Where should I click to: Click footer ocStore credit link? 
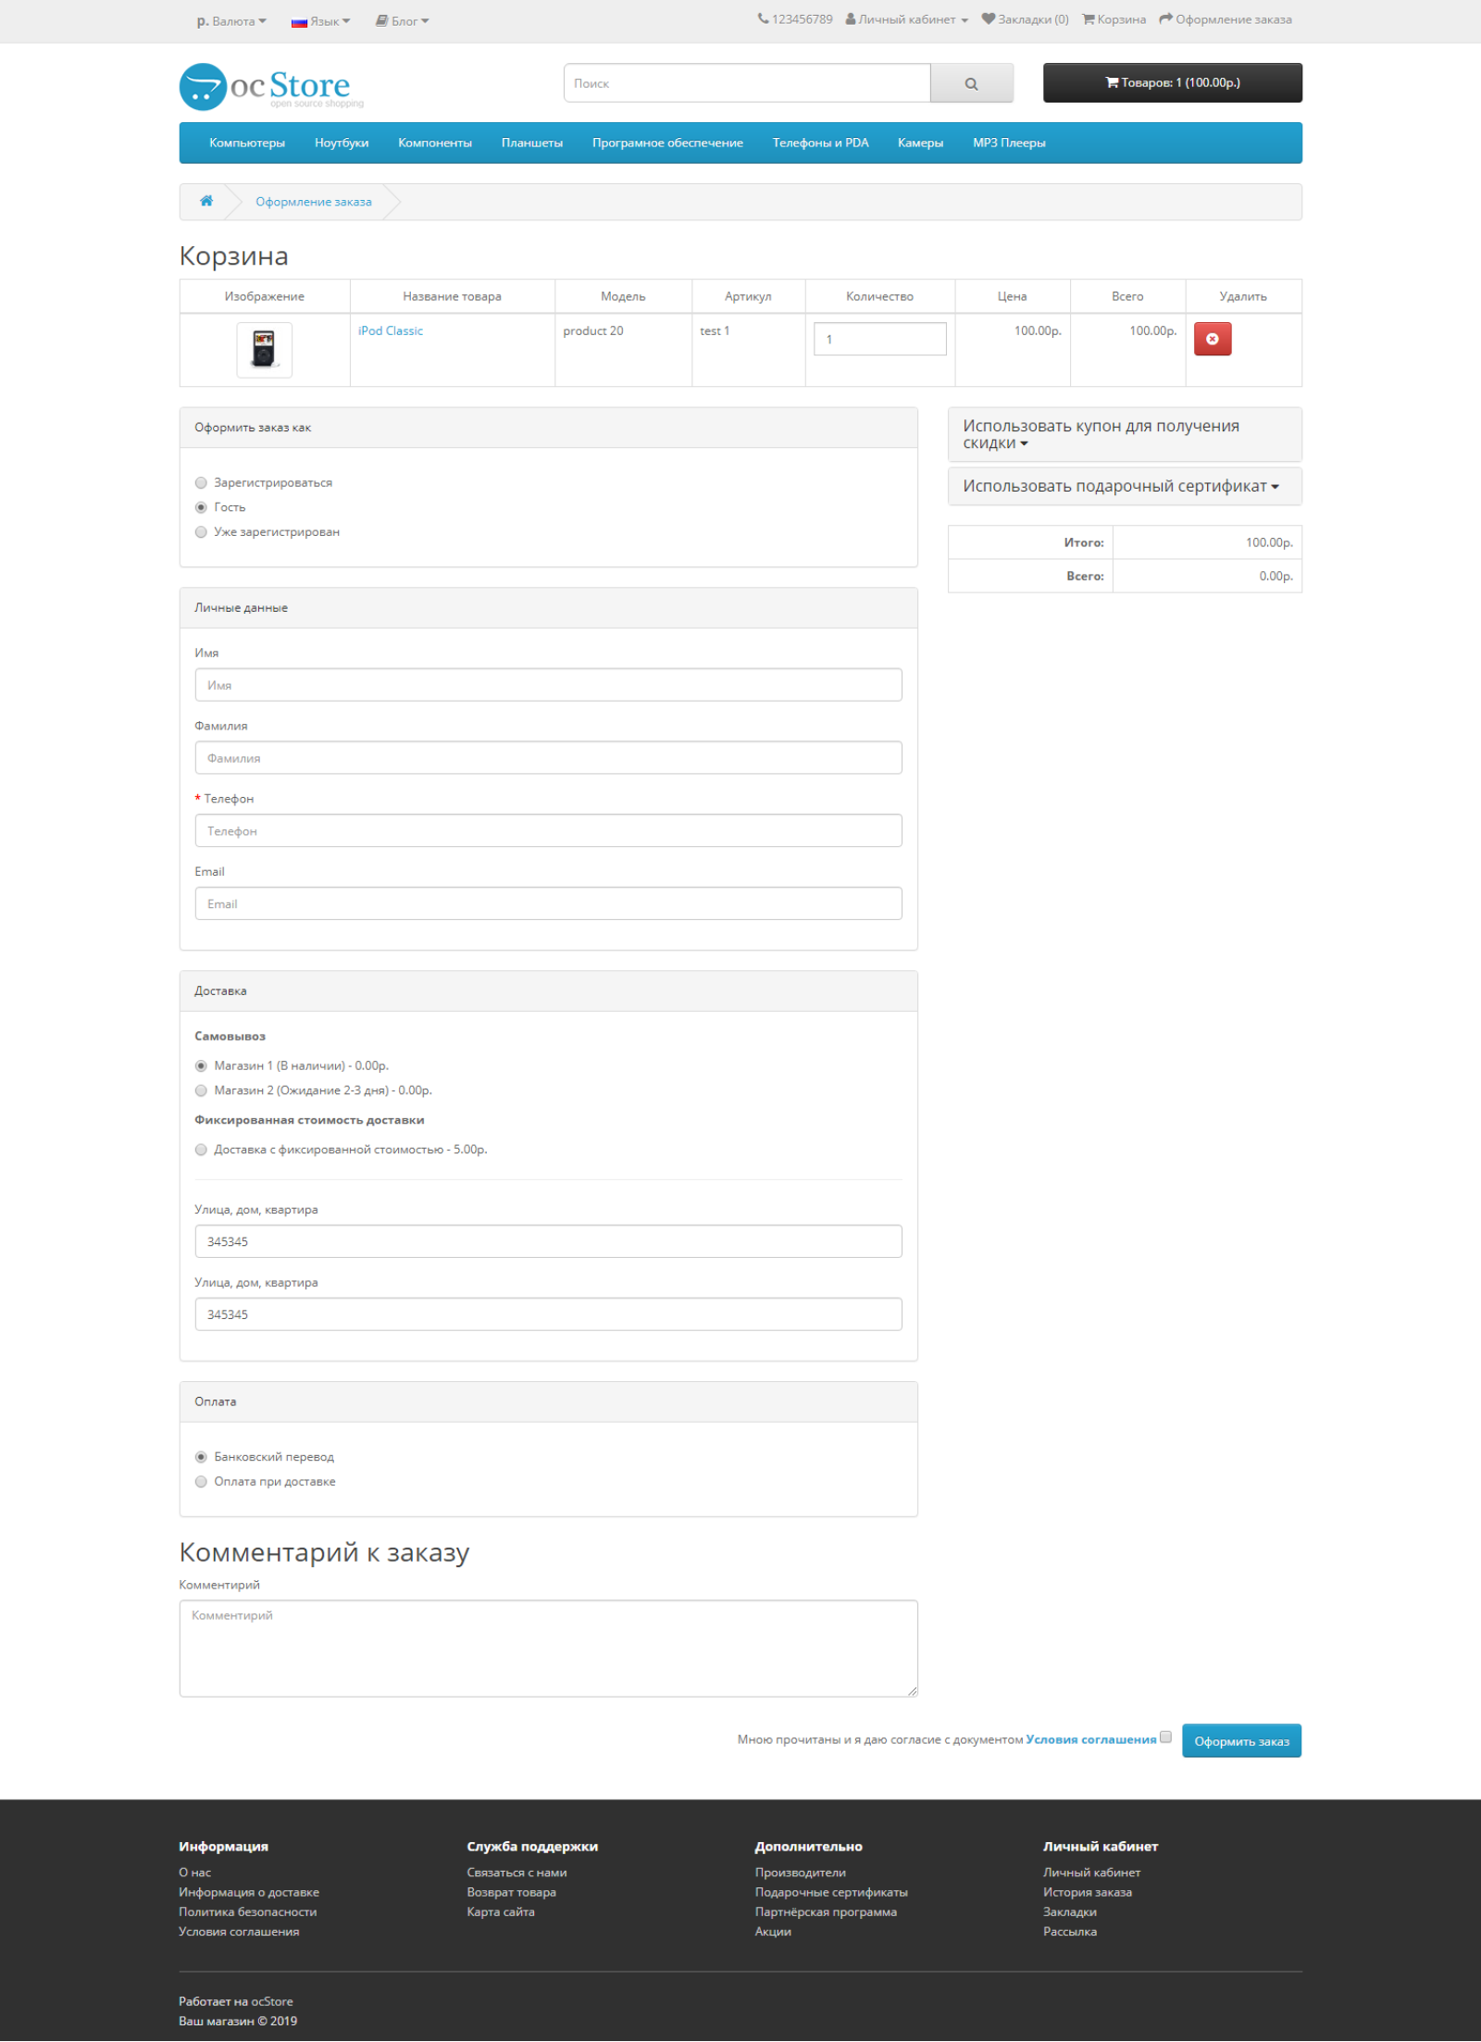tap(272, 2002)
